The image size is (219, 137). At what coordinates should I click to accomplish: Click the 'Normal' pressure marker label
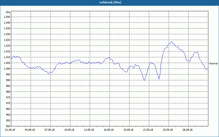click(214, 64)
